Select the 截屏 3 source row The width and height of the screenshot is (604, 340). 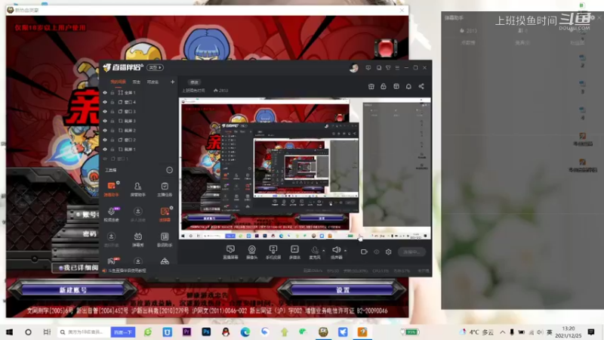138,121
